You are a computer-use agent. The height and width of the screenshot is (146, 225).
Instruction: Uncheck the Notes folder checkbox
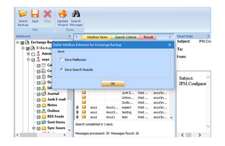pyautogui.click(x=39, y=106)
